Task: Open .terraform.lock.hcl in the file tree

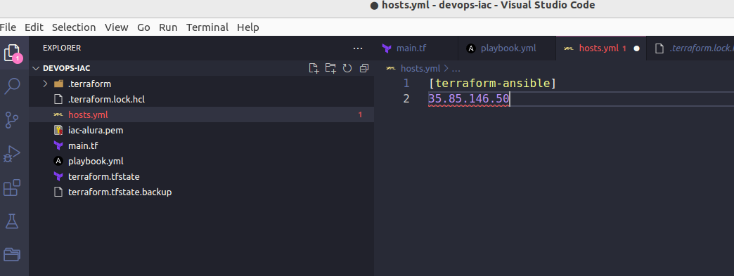Action: (x=201, y=100)
